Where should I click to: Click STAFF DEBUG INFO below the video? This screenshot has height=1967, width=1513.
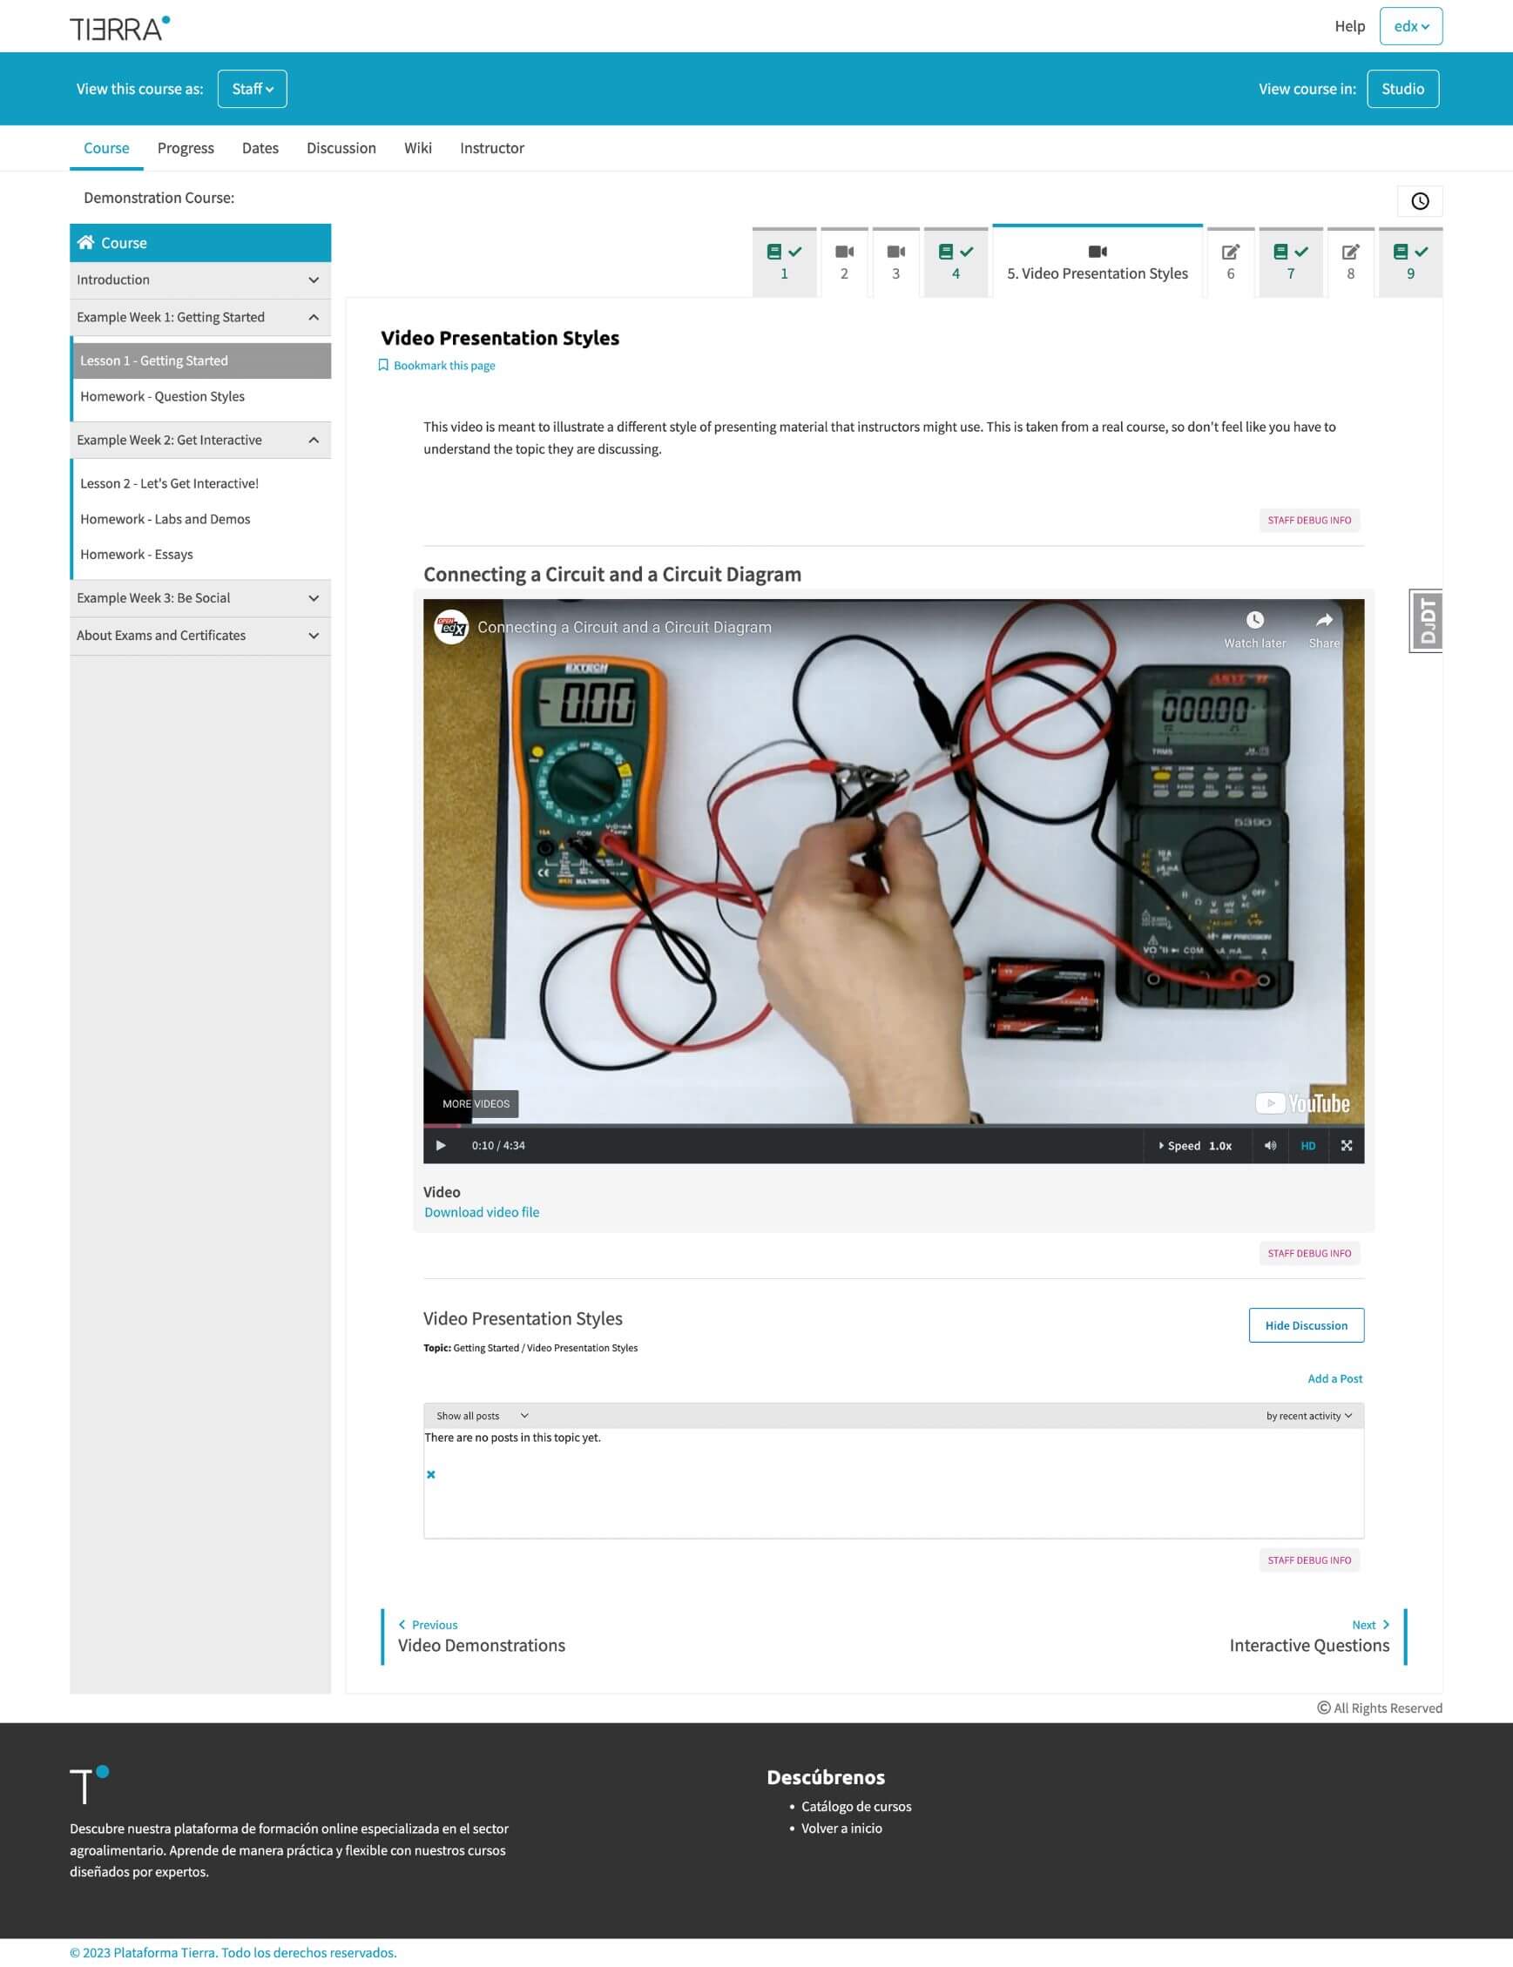tap(1308, 1252)
